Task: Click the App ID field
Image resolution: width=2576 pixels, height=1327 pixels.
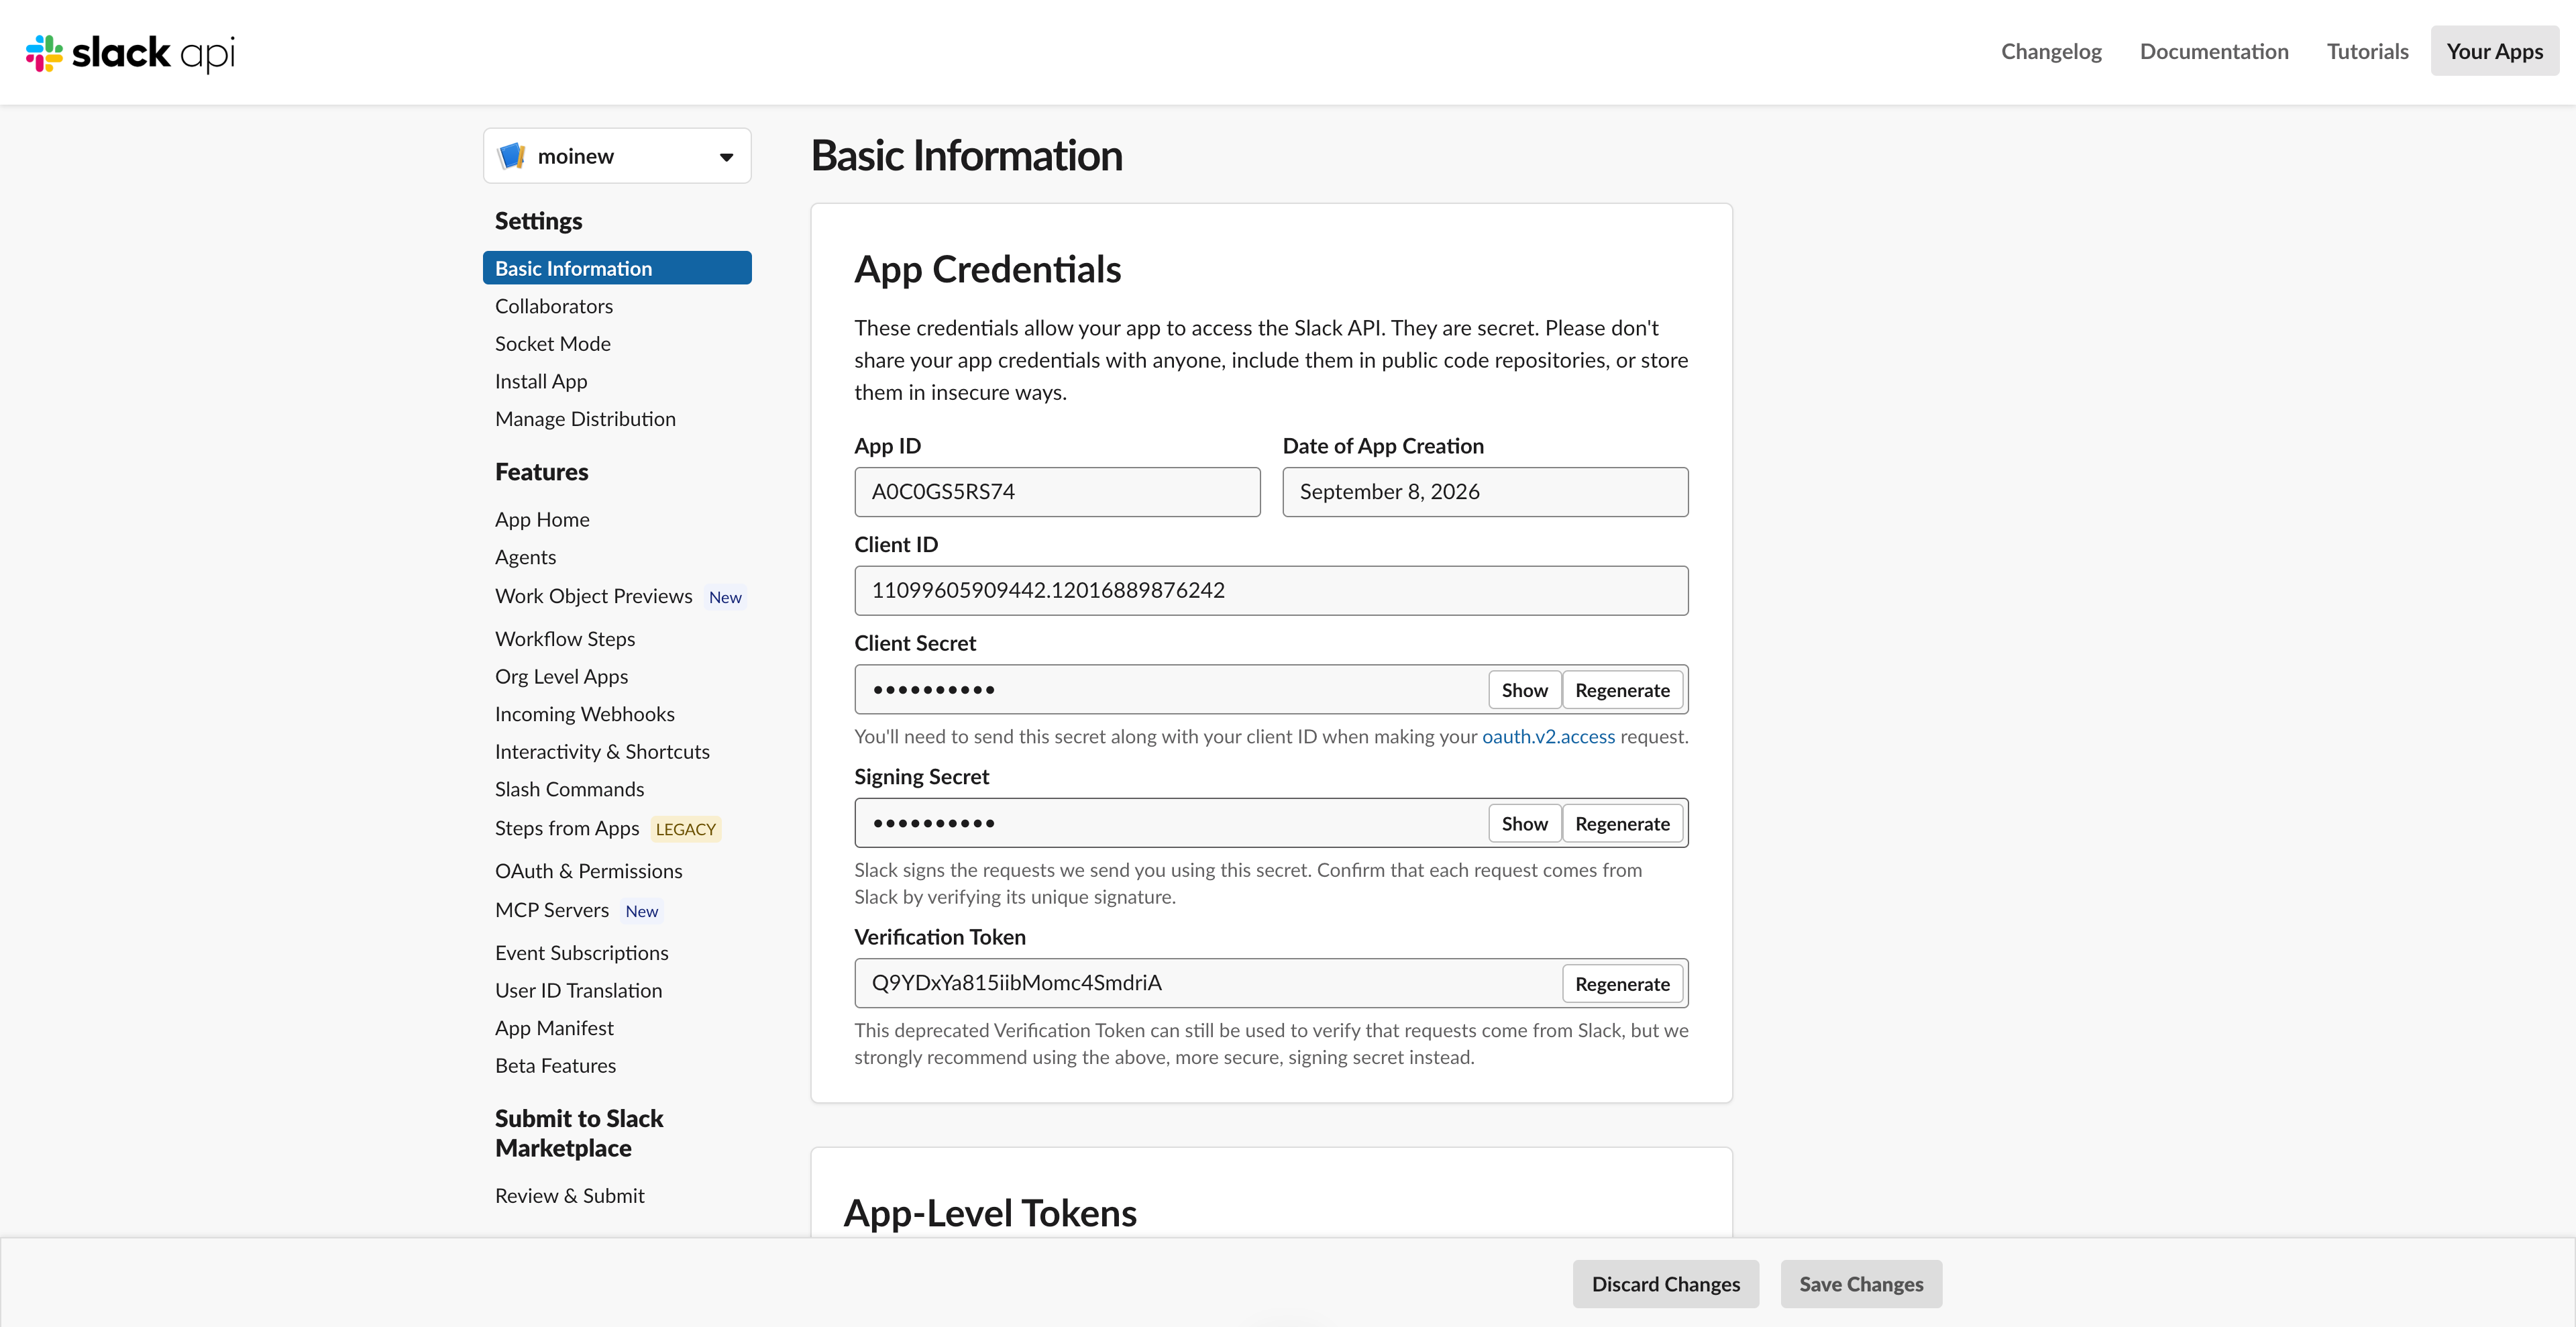Action: tap(1057, 492)
